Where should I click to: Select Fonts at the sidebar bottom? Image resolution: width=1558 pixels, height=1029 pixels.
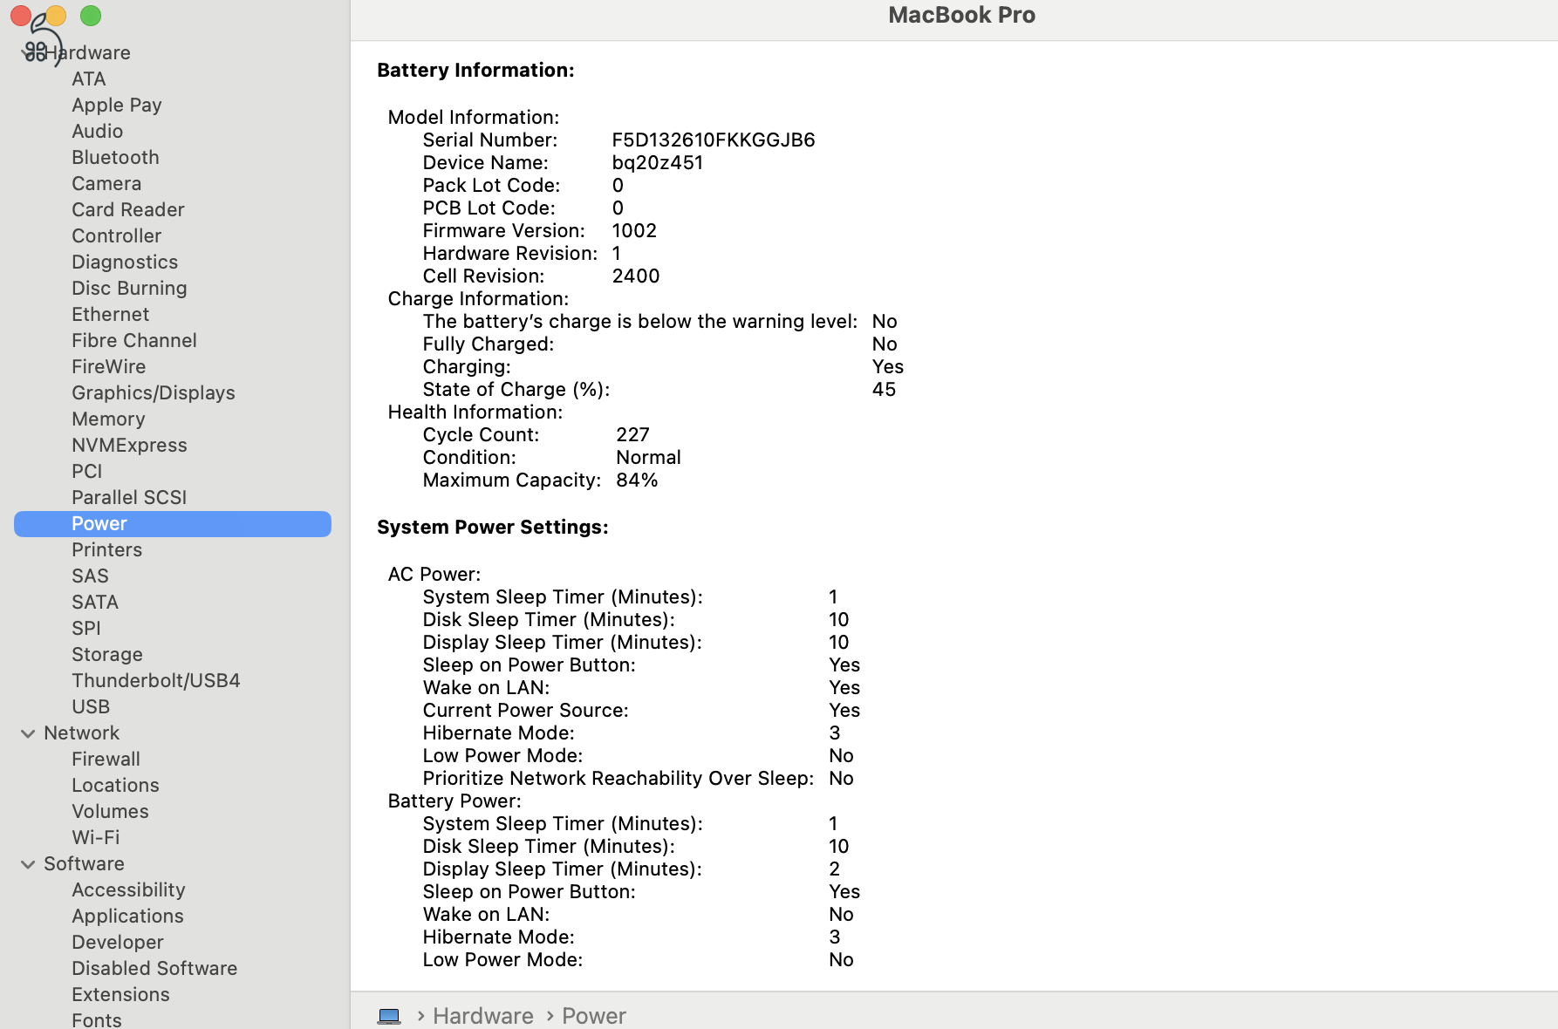[97, 1019]
